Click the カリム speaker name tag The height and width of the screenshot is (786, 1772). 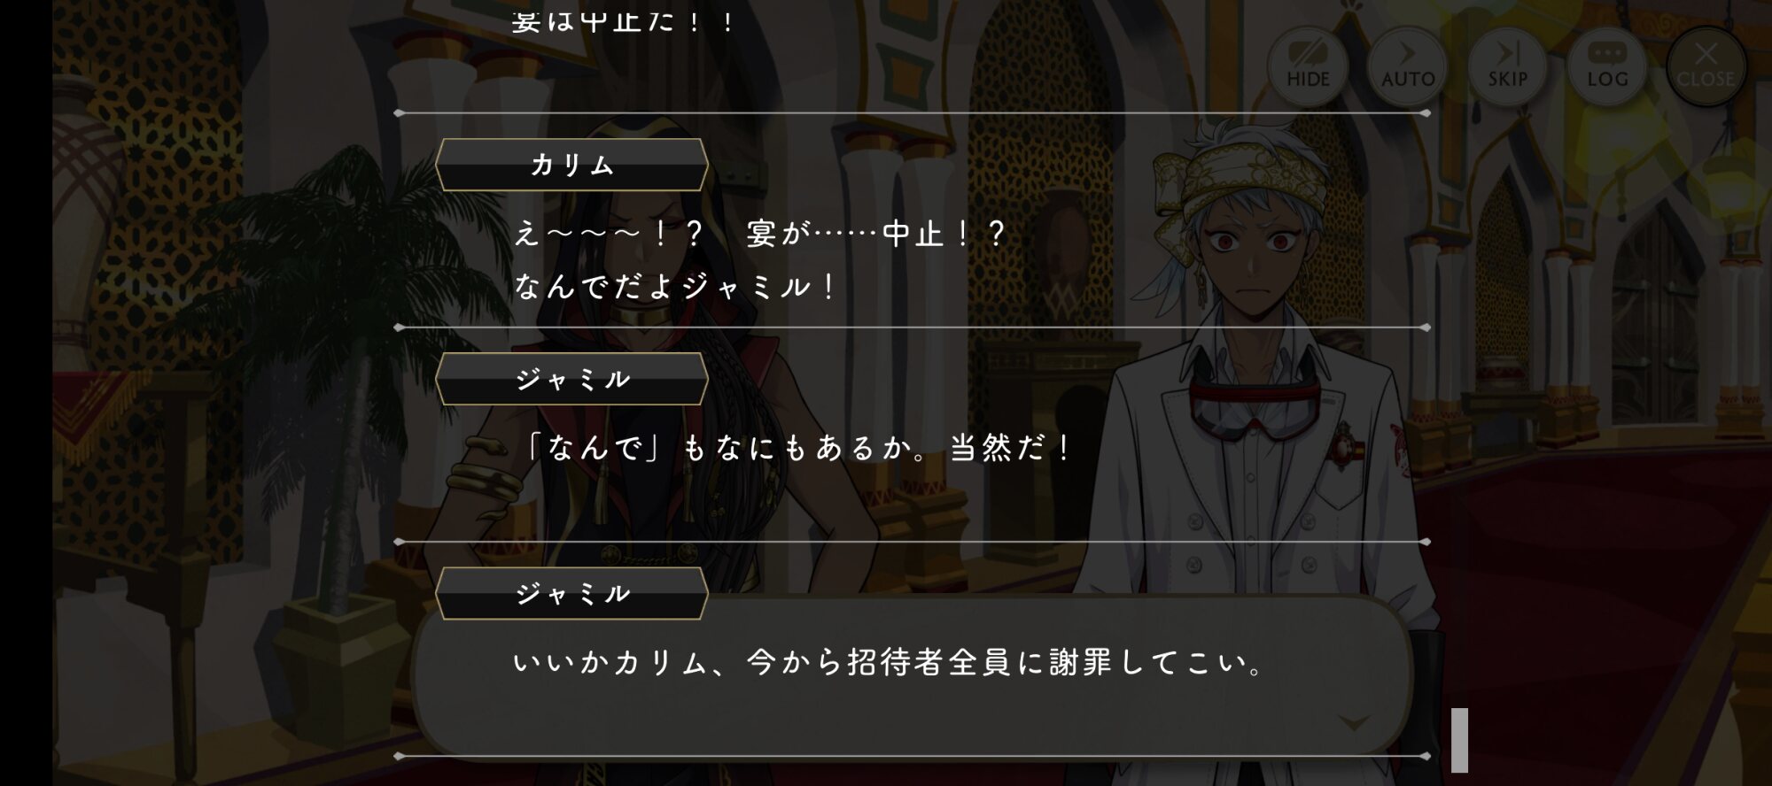click(571, 165)
